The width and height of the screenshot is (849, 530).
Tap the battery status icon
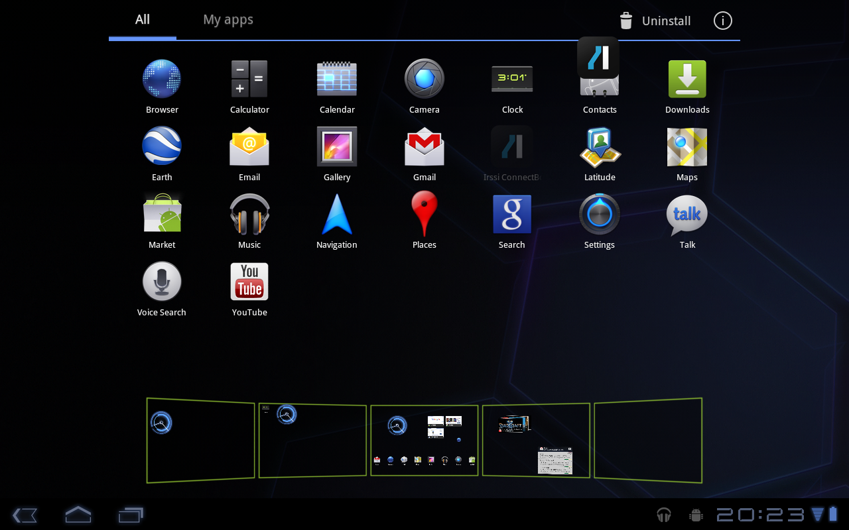click(834, 514)
